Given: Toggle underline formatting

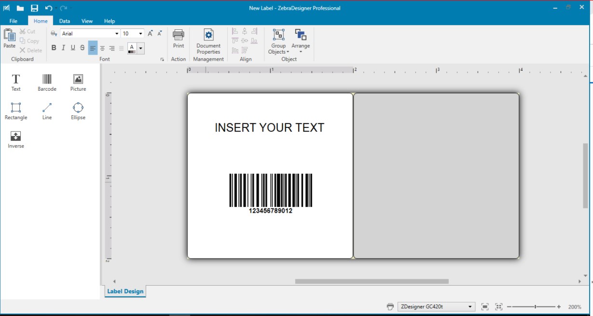Looking at the screenshot, I should point(72,48).
